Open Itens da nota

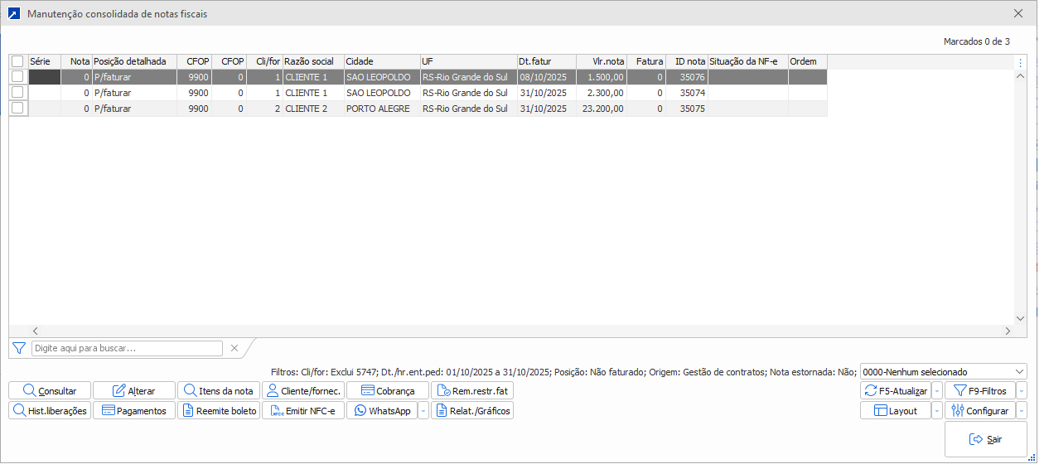(x=219, y=390)
